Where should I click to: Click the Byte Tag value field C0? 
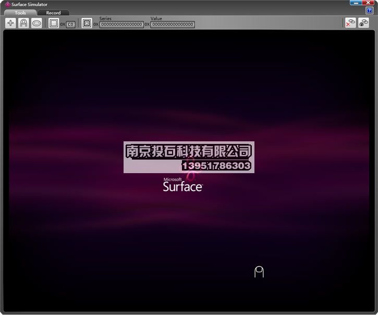pyautogui.click(x=70, y=25)
